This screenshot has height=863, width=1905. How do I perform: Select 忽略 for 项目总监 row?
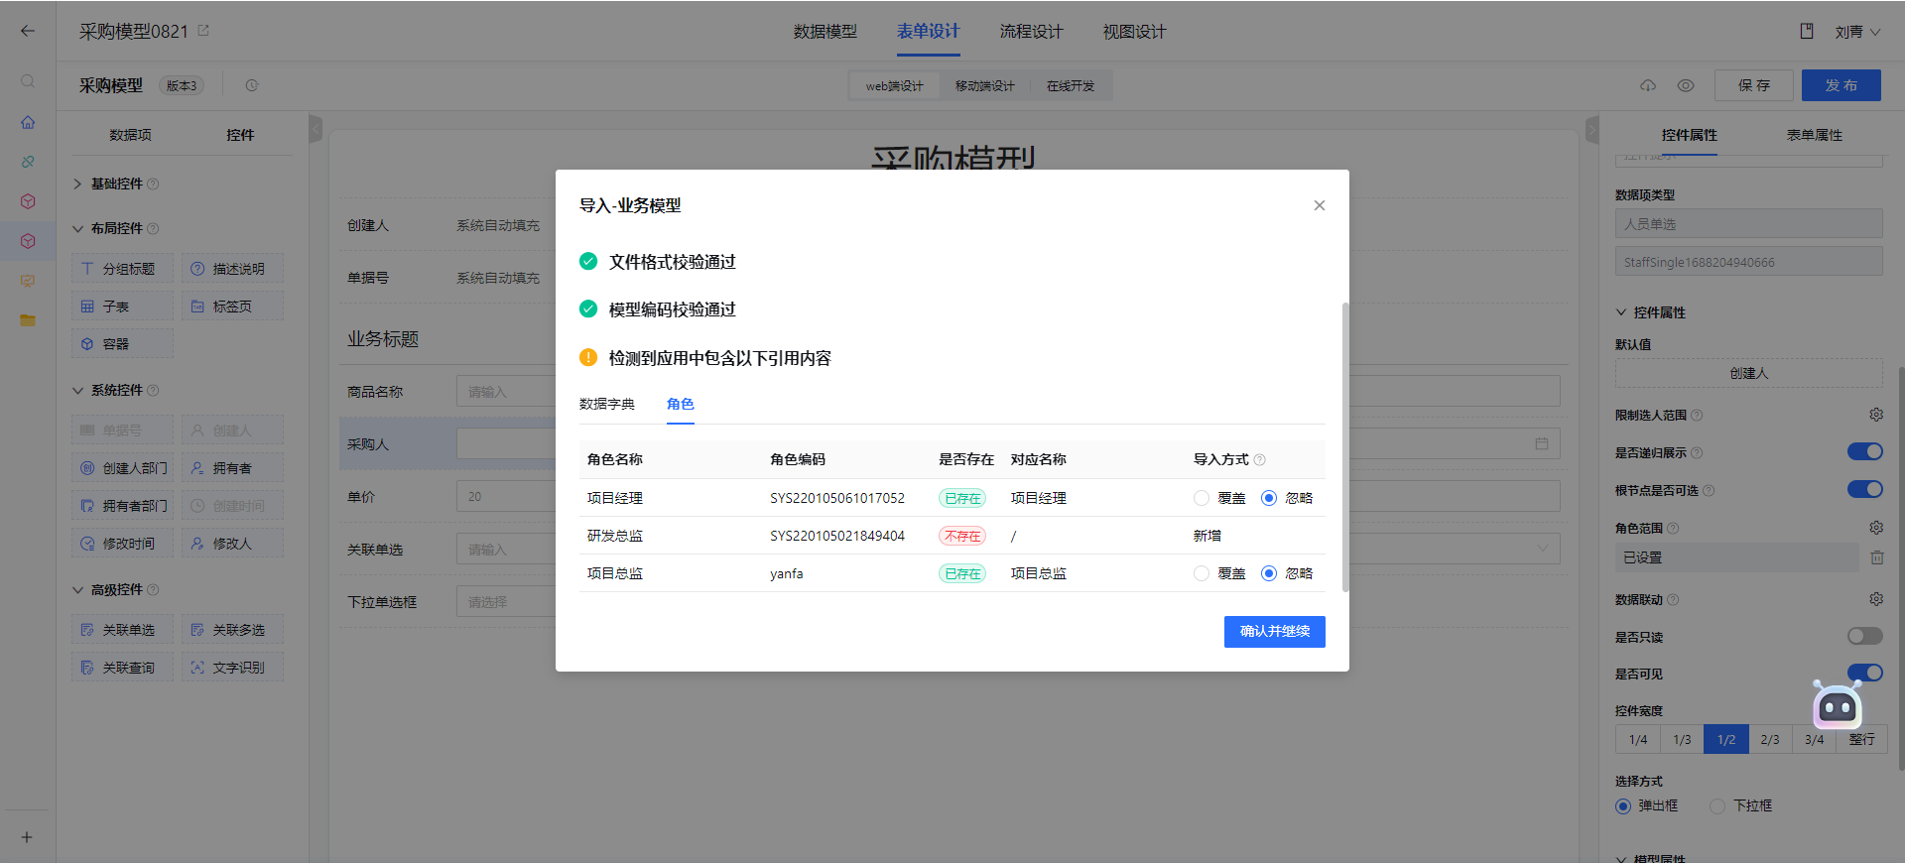point(1269,573)
